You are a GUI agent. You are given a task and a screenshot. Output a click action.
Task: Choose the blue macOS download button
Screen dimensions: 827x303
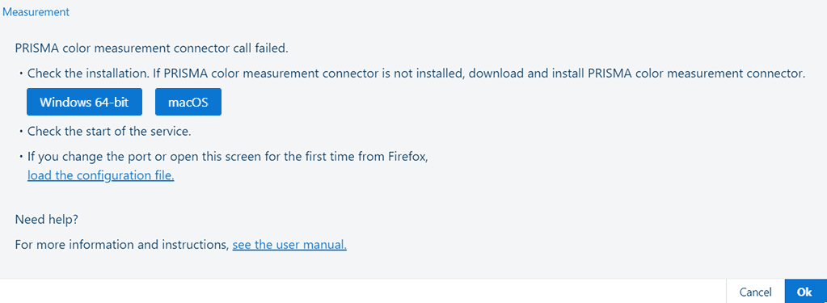click(188, 102)
